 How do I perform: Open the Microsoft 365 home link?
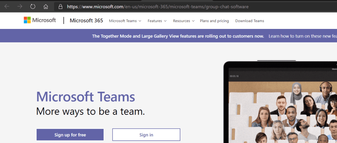point(86,21)
